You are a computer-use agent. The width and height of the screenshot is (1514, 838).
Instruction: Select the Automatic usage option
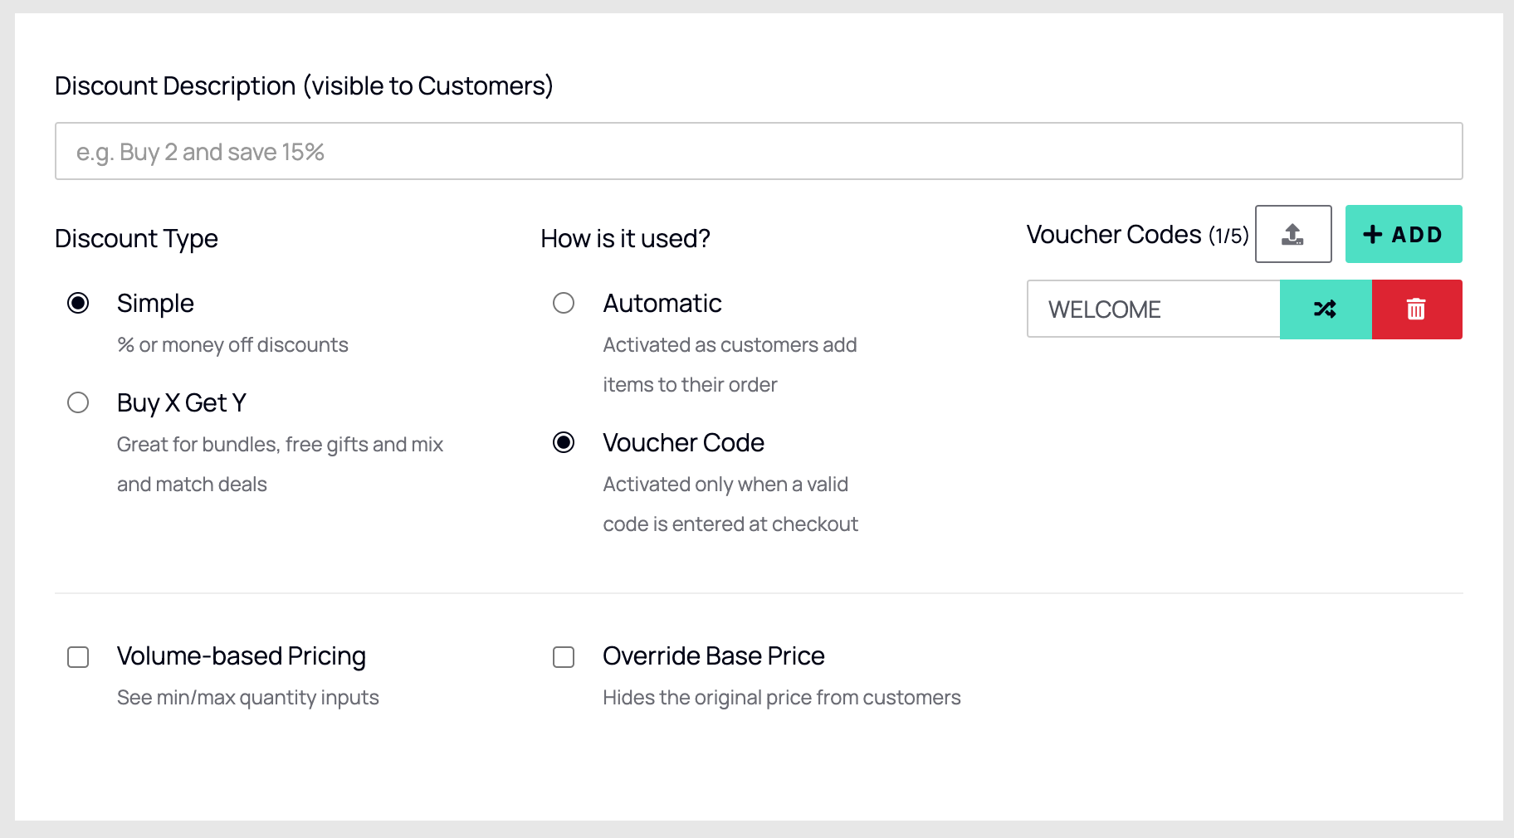tap(564, 303)
